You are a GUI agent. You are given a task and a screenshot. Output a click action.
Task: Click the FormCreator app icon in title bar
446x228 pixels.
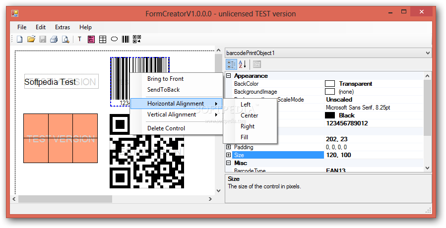click(15, 13)
